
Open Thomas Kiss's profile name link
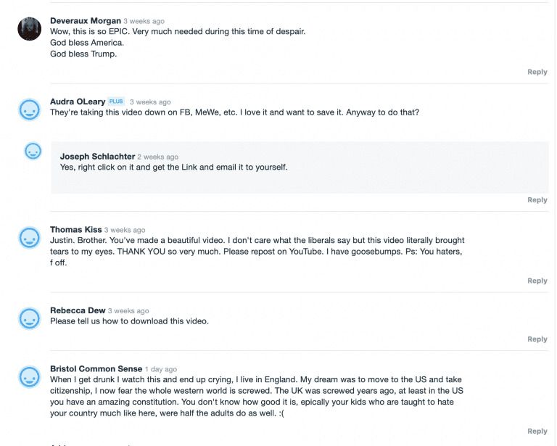click(76, 230)
